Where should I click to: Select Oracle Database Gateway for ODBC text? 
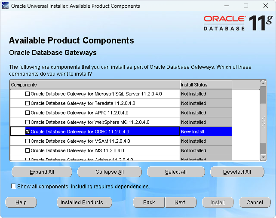pos(80,132)
